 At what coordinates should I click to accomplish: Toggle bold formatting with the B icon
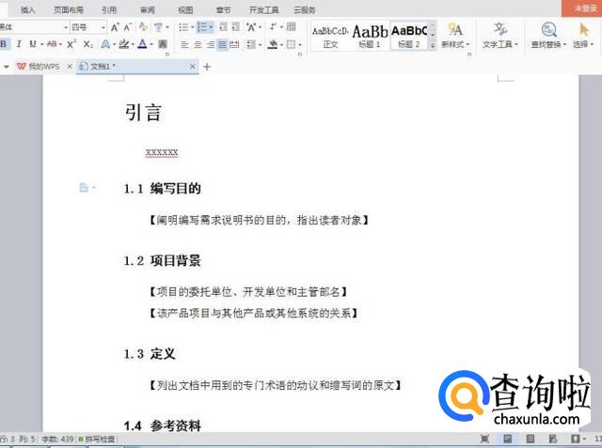(5, 44)
